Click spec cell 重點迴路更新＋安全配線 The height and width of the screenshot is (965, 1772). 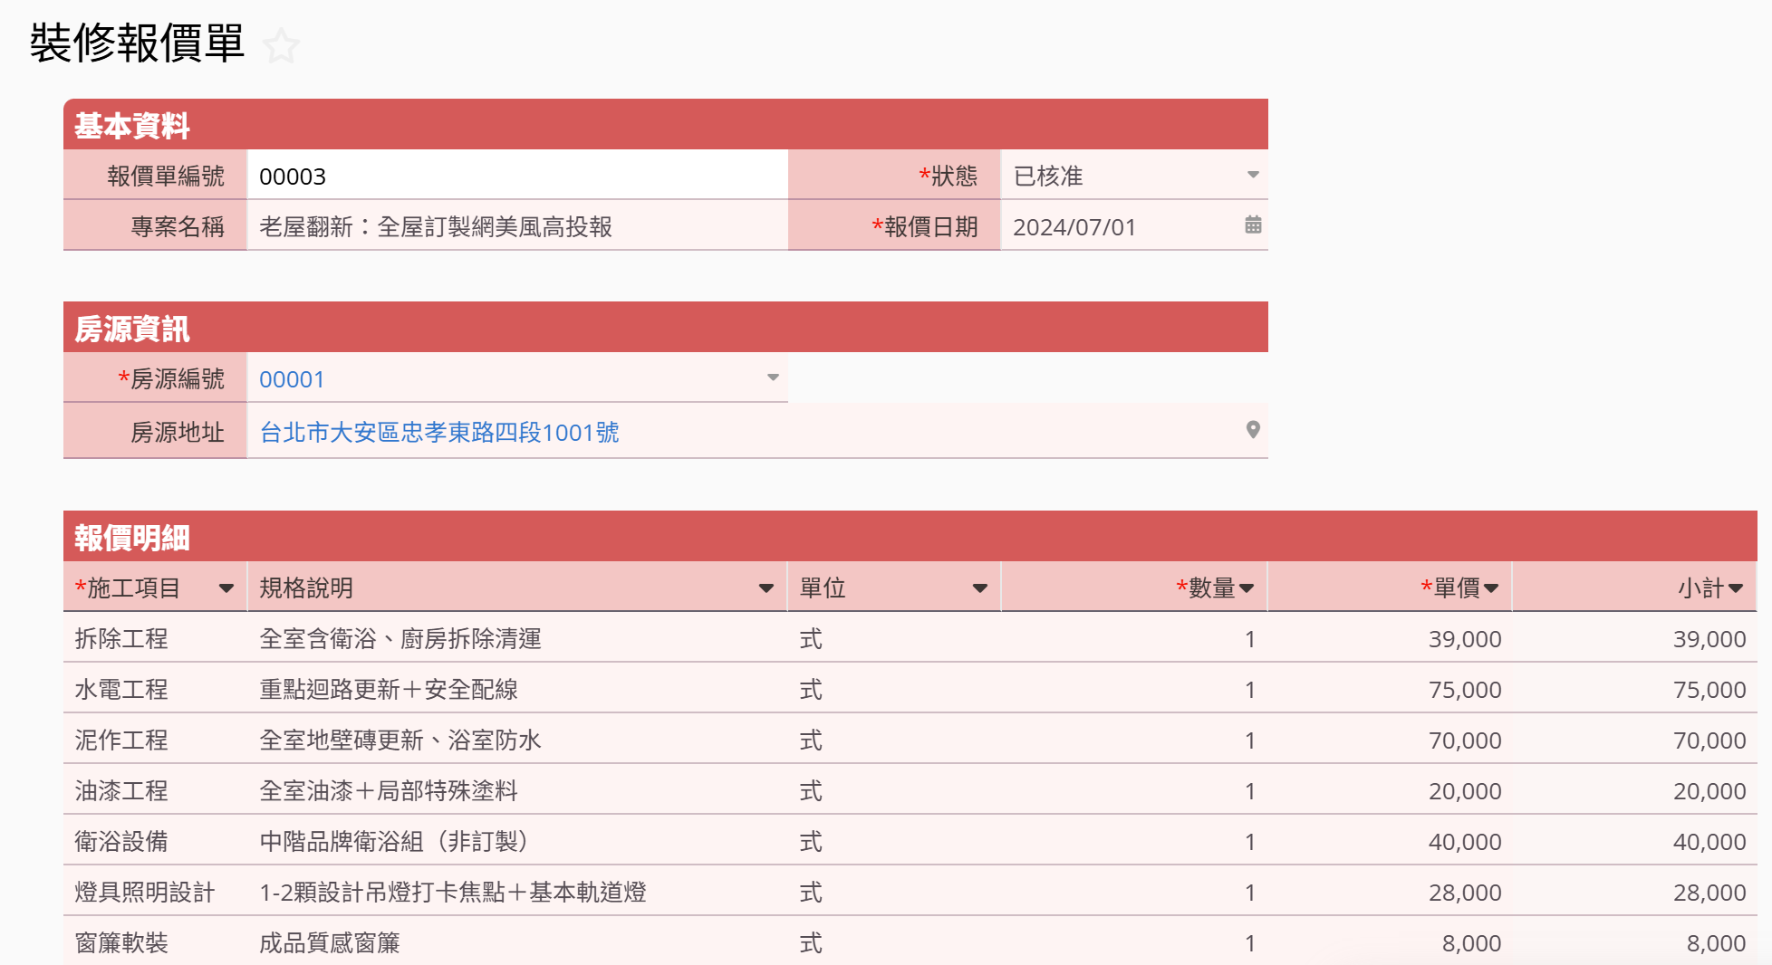click(517, 689)
